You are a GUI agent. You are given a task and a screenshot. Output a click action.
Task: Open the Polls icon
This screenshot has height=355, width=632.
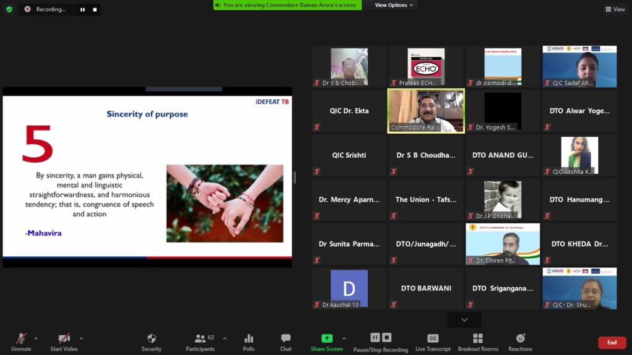point(249,342)
